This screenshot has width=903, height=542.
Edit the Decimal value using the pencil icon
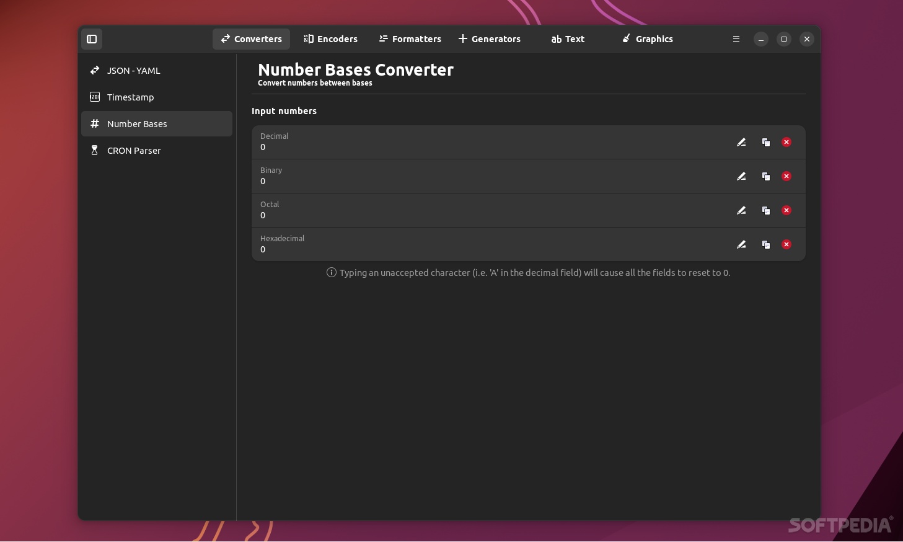(x=741, y=142)
